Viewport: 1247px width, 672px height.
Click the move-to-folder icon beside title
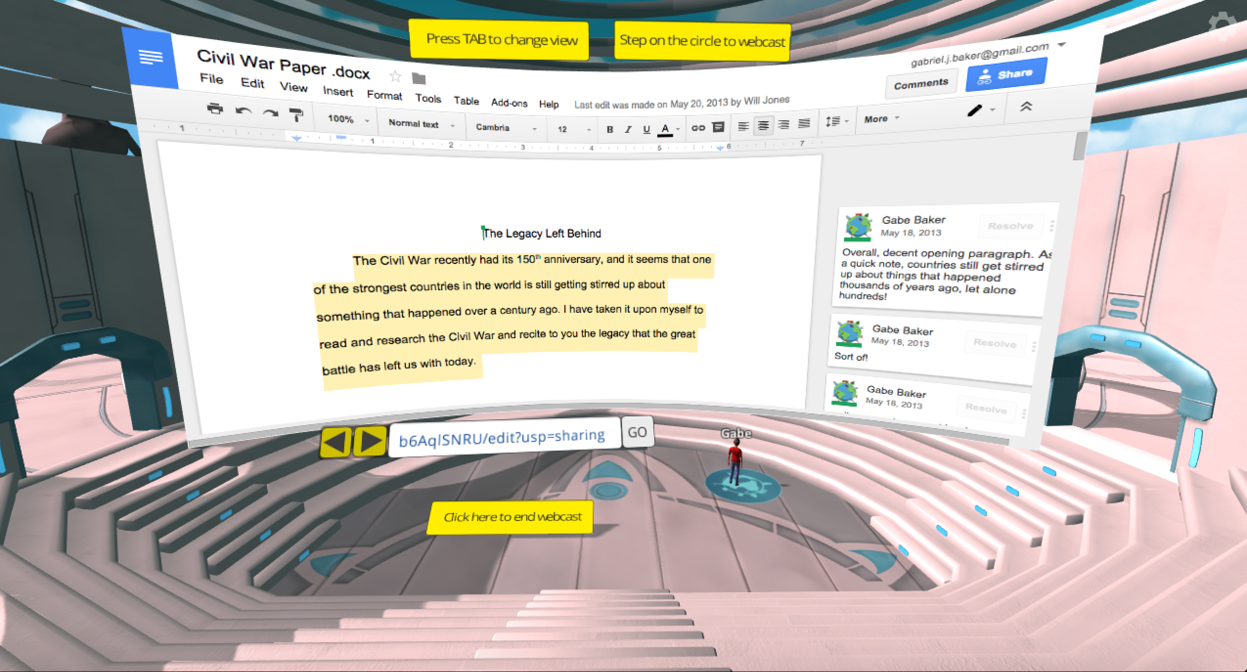pyautogui.click(x=419, y=79)
